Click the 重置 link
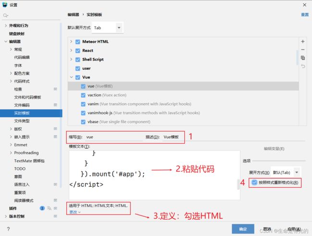The height and width of the screenshot is (236, 312). [x=305, y=15]
